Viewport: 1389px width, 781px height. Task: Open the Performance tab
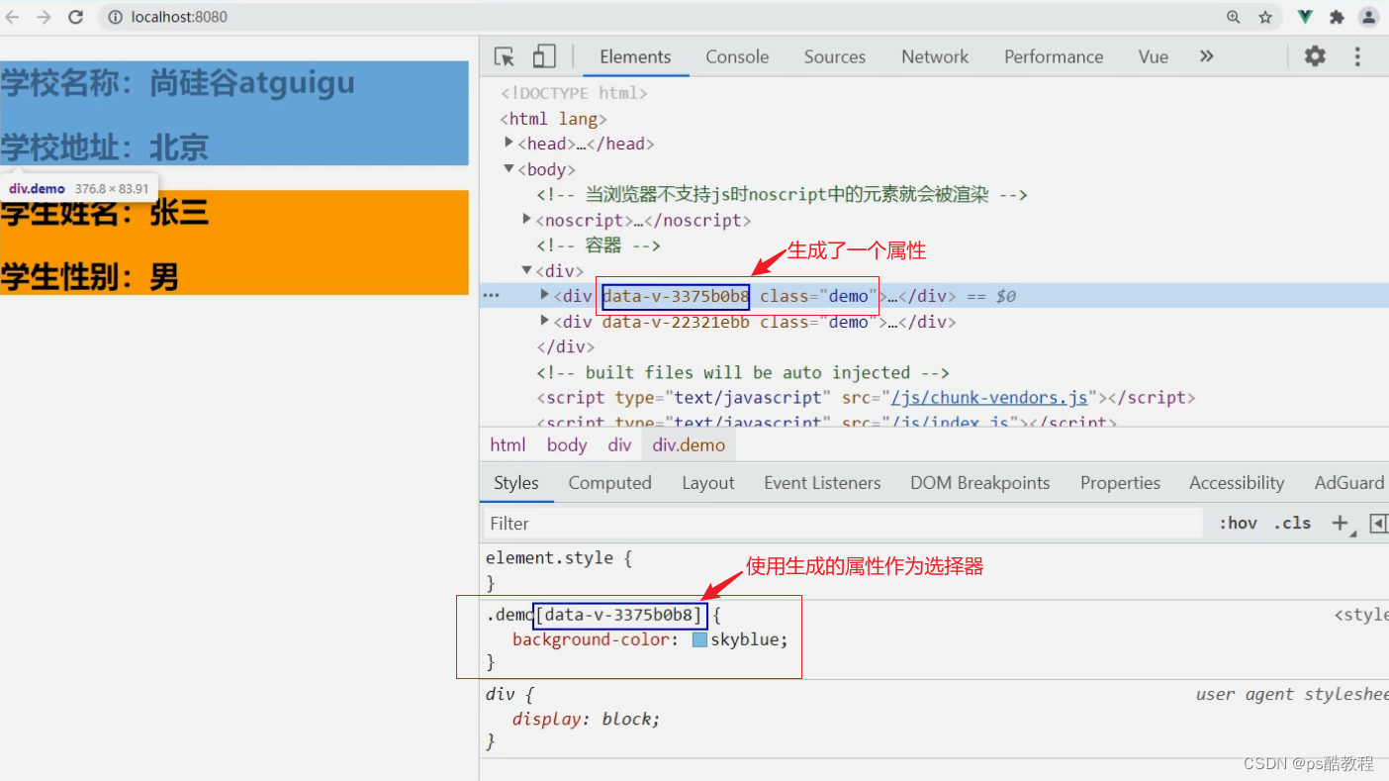(1054, 56)
